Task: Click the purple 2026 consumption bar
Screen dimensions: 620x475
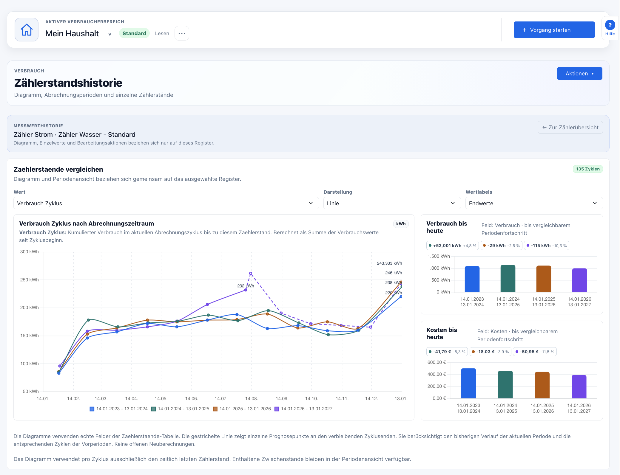Action: click(579, 280)
